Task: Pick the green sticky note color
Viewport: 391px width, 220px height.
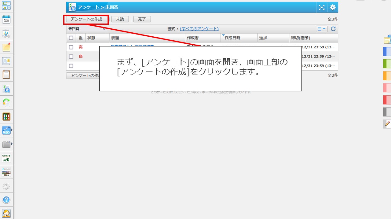Action: (387, 64)
